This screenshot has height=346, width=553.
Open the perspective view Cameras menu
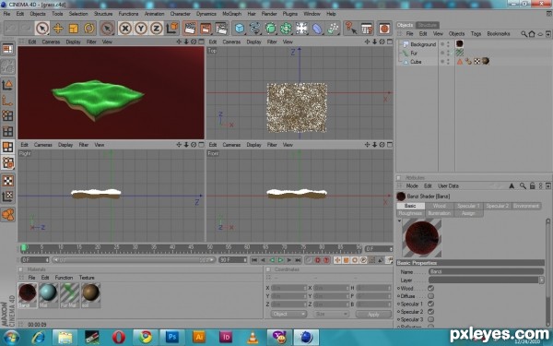pos(51,42)
